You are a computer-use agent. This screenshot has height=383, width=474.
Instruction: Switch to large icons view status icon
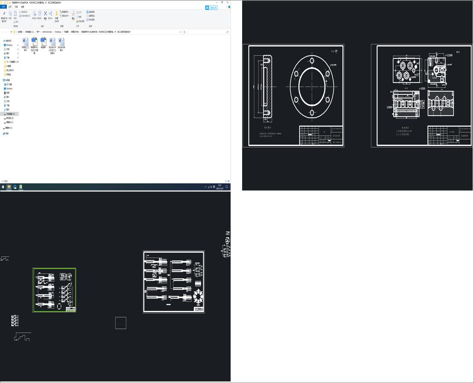228,181
